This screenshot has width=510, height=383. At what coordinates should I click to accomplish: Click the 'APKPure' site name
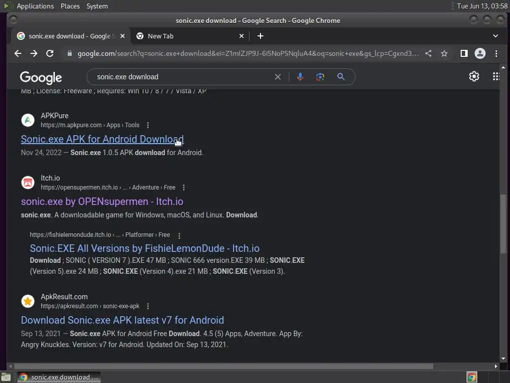[x=55, y=116]
